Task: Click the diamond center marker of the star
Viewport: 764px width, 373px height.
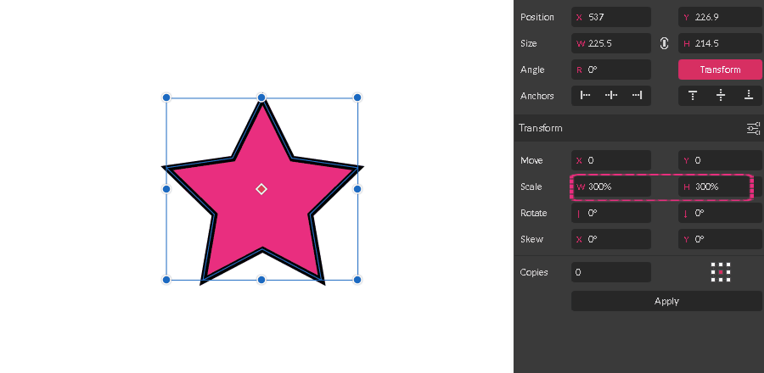Action: coord(261,189)
